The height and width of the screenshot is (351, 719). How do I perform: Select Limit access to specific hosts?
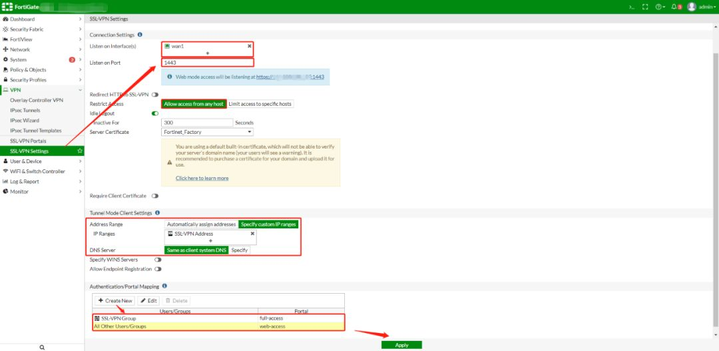tap(260, 104)
